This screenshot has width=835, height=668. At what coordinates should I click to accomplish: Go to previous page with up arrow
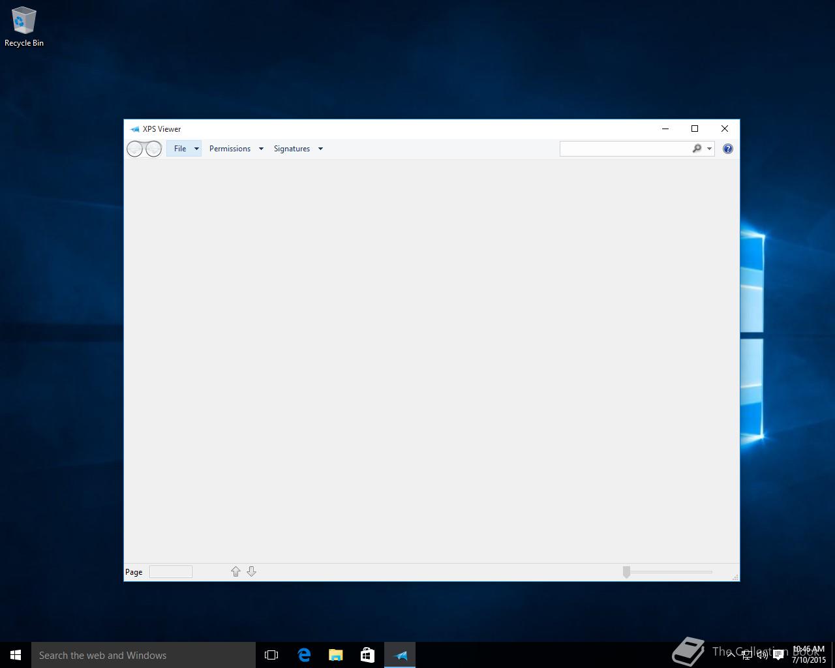(x=235, y=571)
